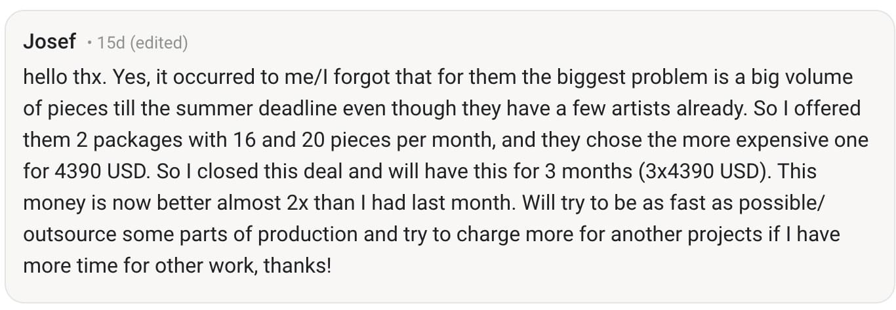Select the closing word "thanks!"

tap(298, 266)
